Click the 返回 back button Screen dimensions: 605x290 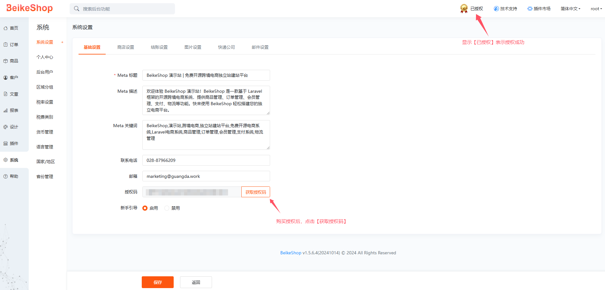196,282
